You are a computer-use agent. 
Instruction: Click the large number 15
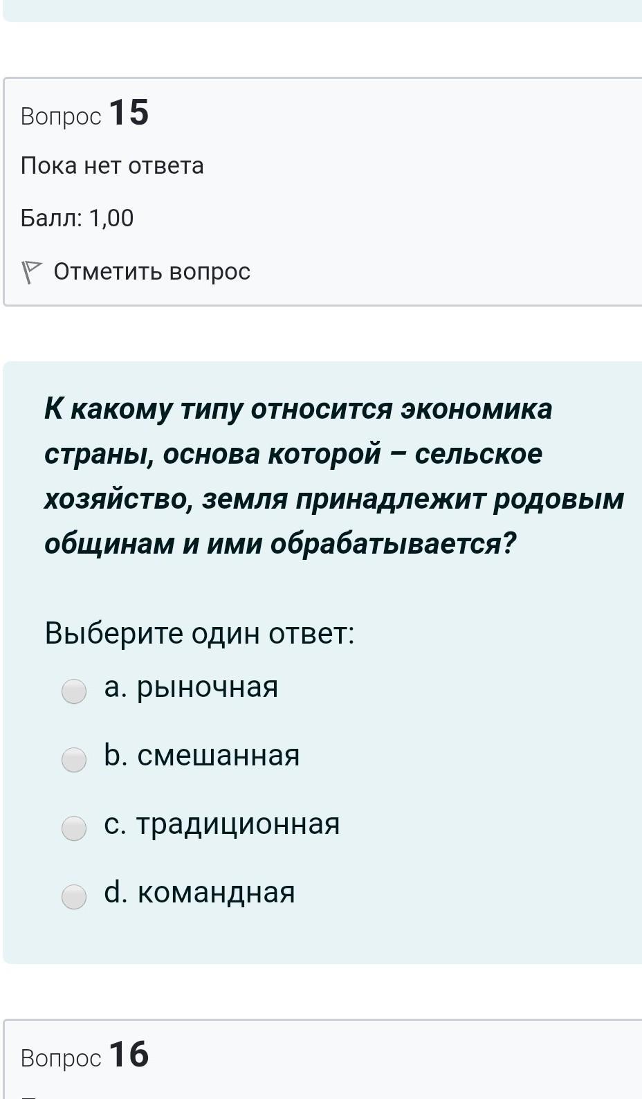(x=129, y=112)
